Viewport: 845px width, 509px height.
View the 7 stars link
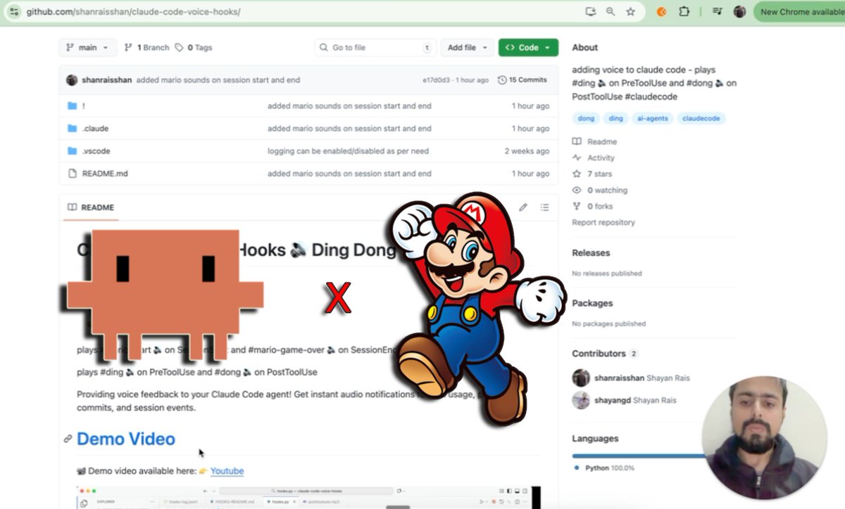point(592,174)
